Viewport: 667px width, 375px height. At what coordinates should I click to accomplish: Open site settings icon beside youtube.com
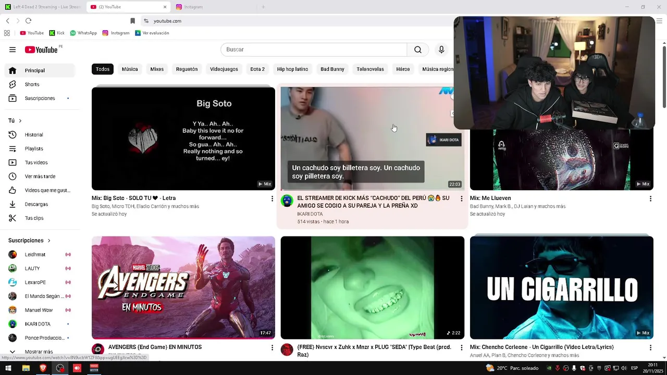(x=146, y=21)
